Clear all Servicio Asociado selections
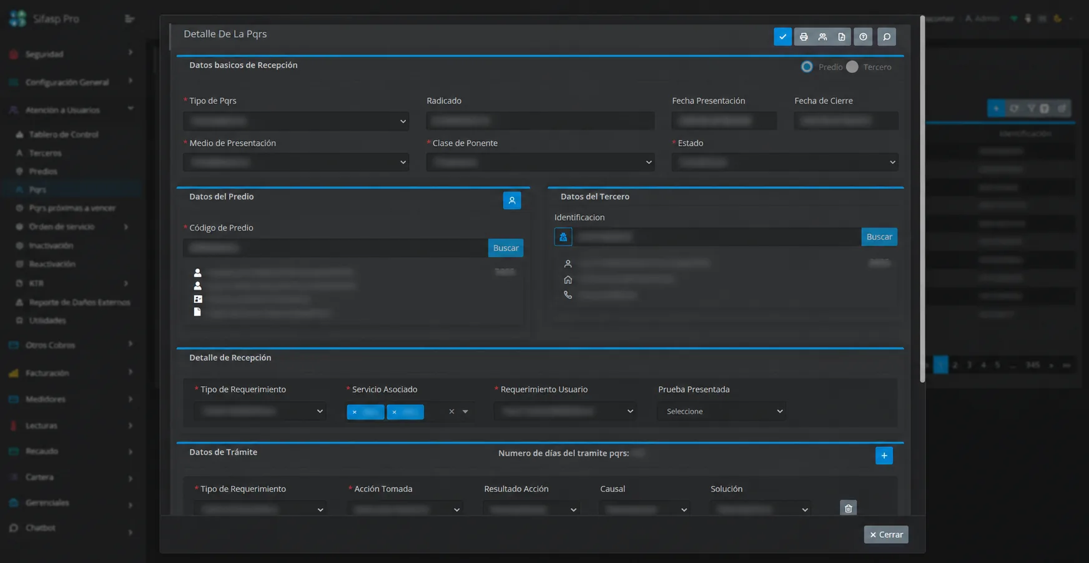This screenshot has width=1089, height=563. click(x=451, y=411)
